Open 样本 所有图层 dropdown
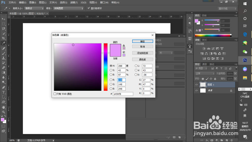 click(68, 8)
